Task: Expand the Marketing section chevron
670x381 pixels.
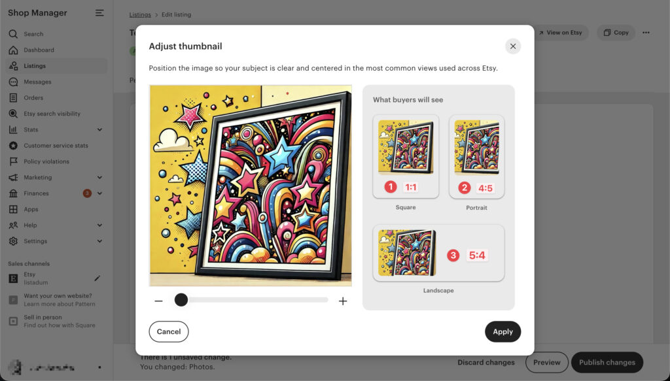Action: pos(99,178)
